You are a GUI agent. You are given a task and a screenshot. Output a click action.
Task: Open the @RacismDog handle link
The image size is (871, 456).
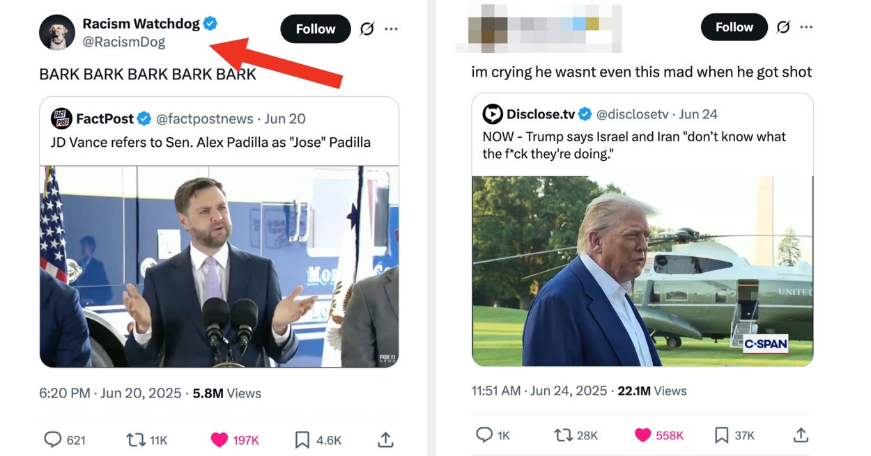point(124,42)
